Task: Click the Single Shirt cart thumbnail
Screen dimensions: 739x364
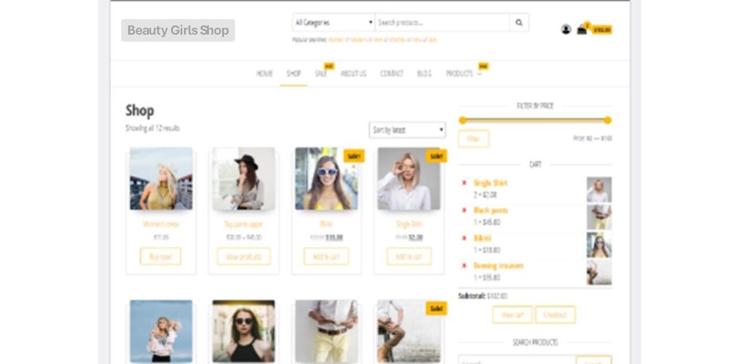Action: [599, 190]
